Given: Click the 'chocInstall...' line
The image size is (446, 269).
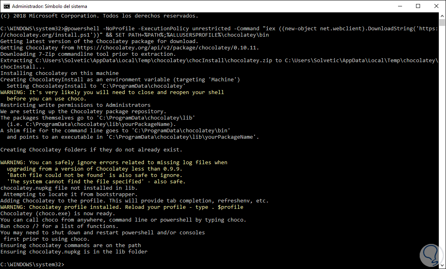Looking at the screenshot, I should (23, 67).
